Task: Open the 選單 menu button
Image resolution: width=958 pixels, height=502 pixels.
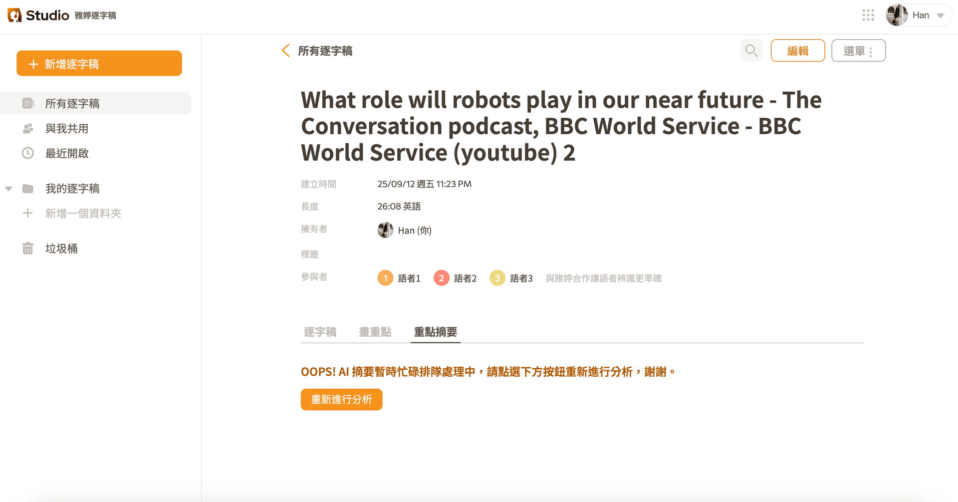Action: pos(858,50)
